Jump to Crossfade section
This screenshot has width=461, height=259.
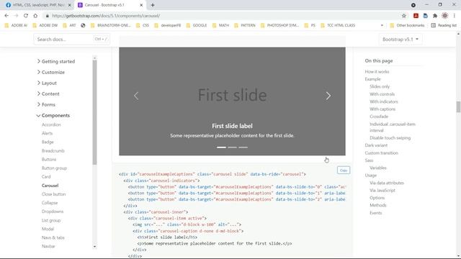click(x=379, y=117)
